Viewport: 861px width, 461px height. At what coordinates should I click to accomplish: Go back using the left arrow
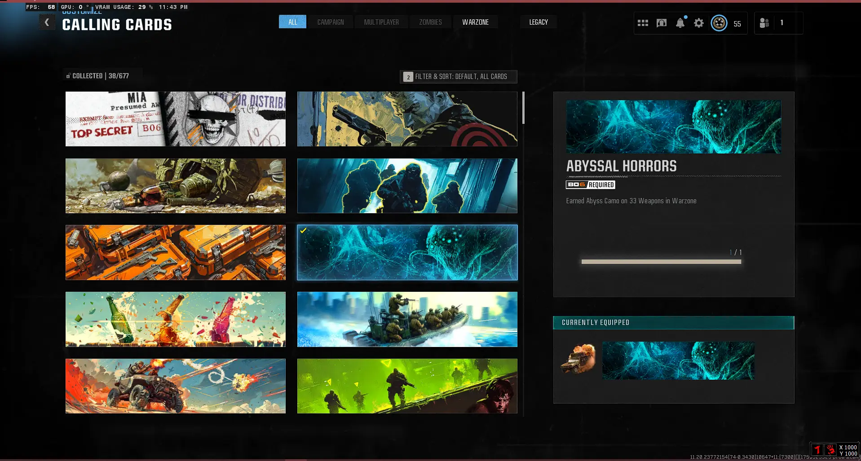(47, 22)
